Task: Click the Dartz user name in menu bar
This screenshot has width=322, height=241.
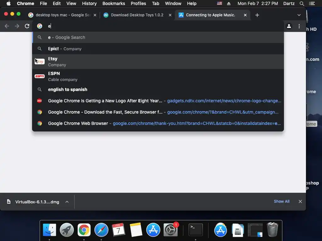Action: click(x=289, y=3)
